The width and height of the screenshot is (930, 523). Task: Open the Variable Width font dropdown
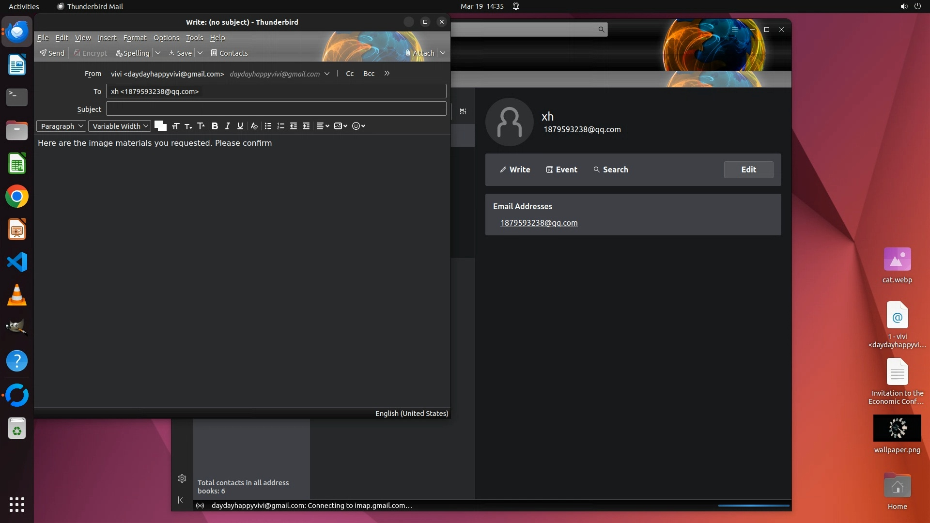(x=120, y=126)
